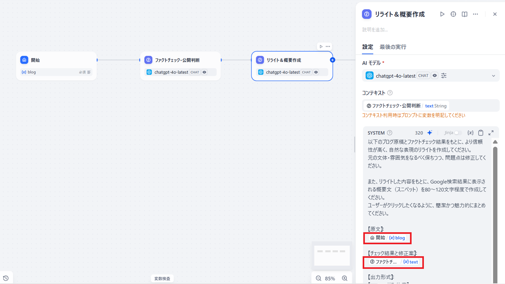Screen dimensions: 505x284
Task: Switch to the 最後の実行 tab
Action: click(393, 47)
